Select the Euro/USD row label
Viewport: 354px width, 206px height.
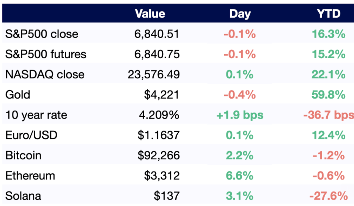[x=30, y=135]
